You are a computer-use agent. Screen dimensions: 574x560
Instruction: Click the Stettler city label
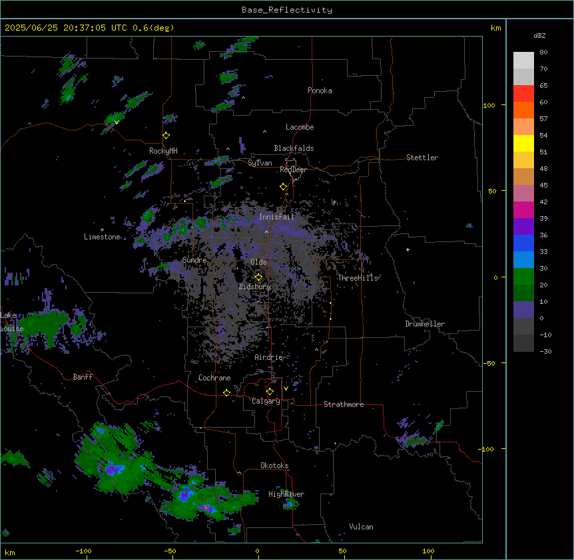point(422,158)
